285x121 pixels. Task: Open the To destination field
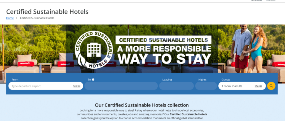tap(121, 86)
